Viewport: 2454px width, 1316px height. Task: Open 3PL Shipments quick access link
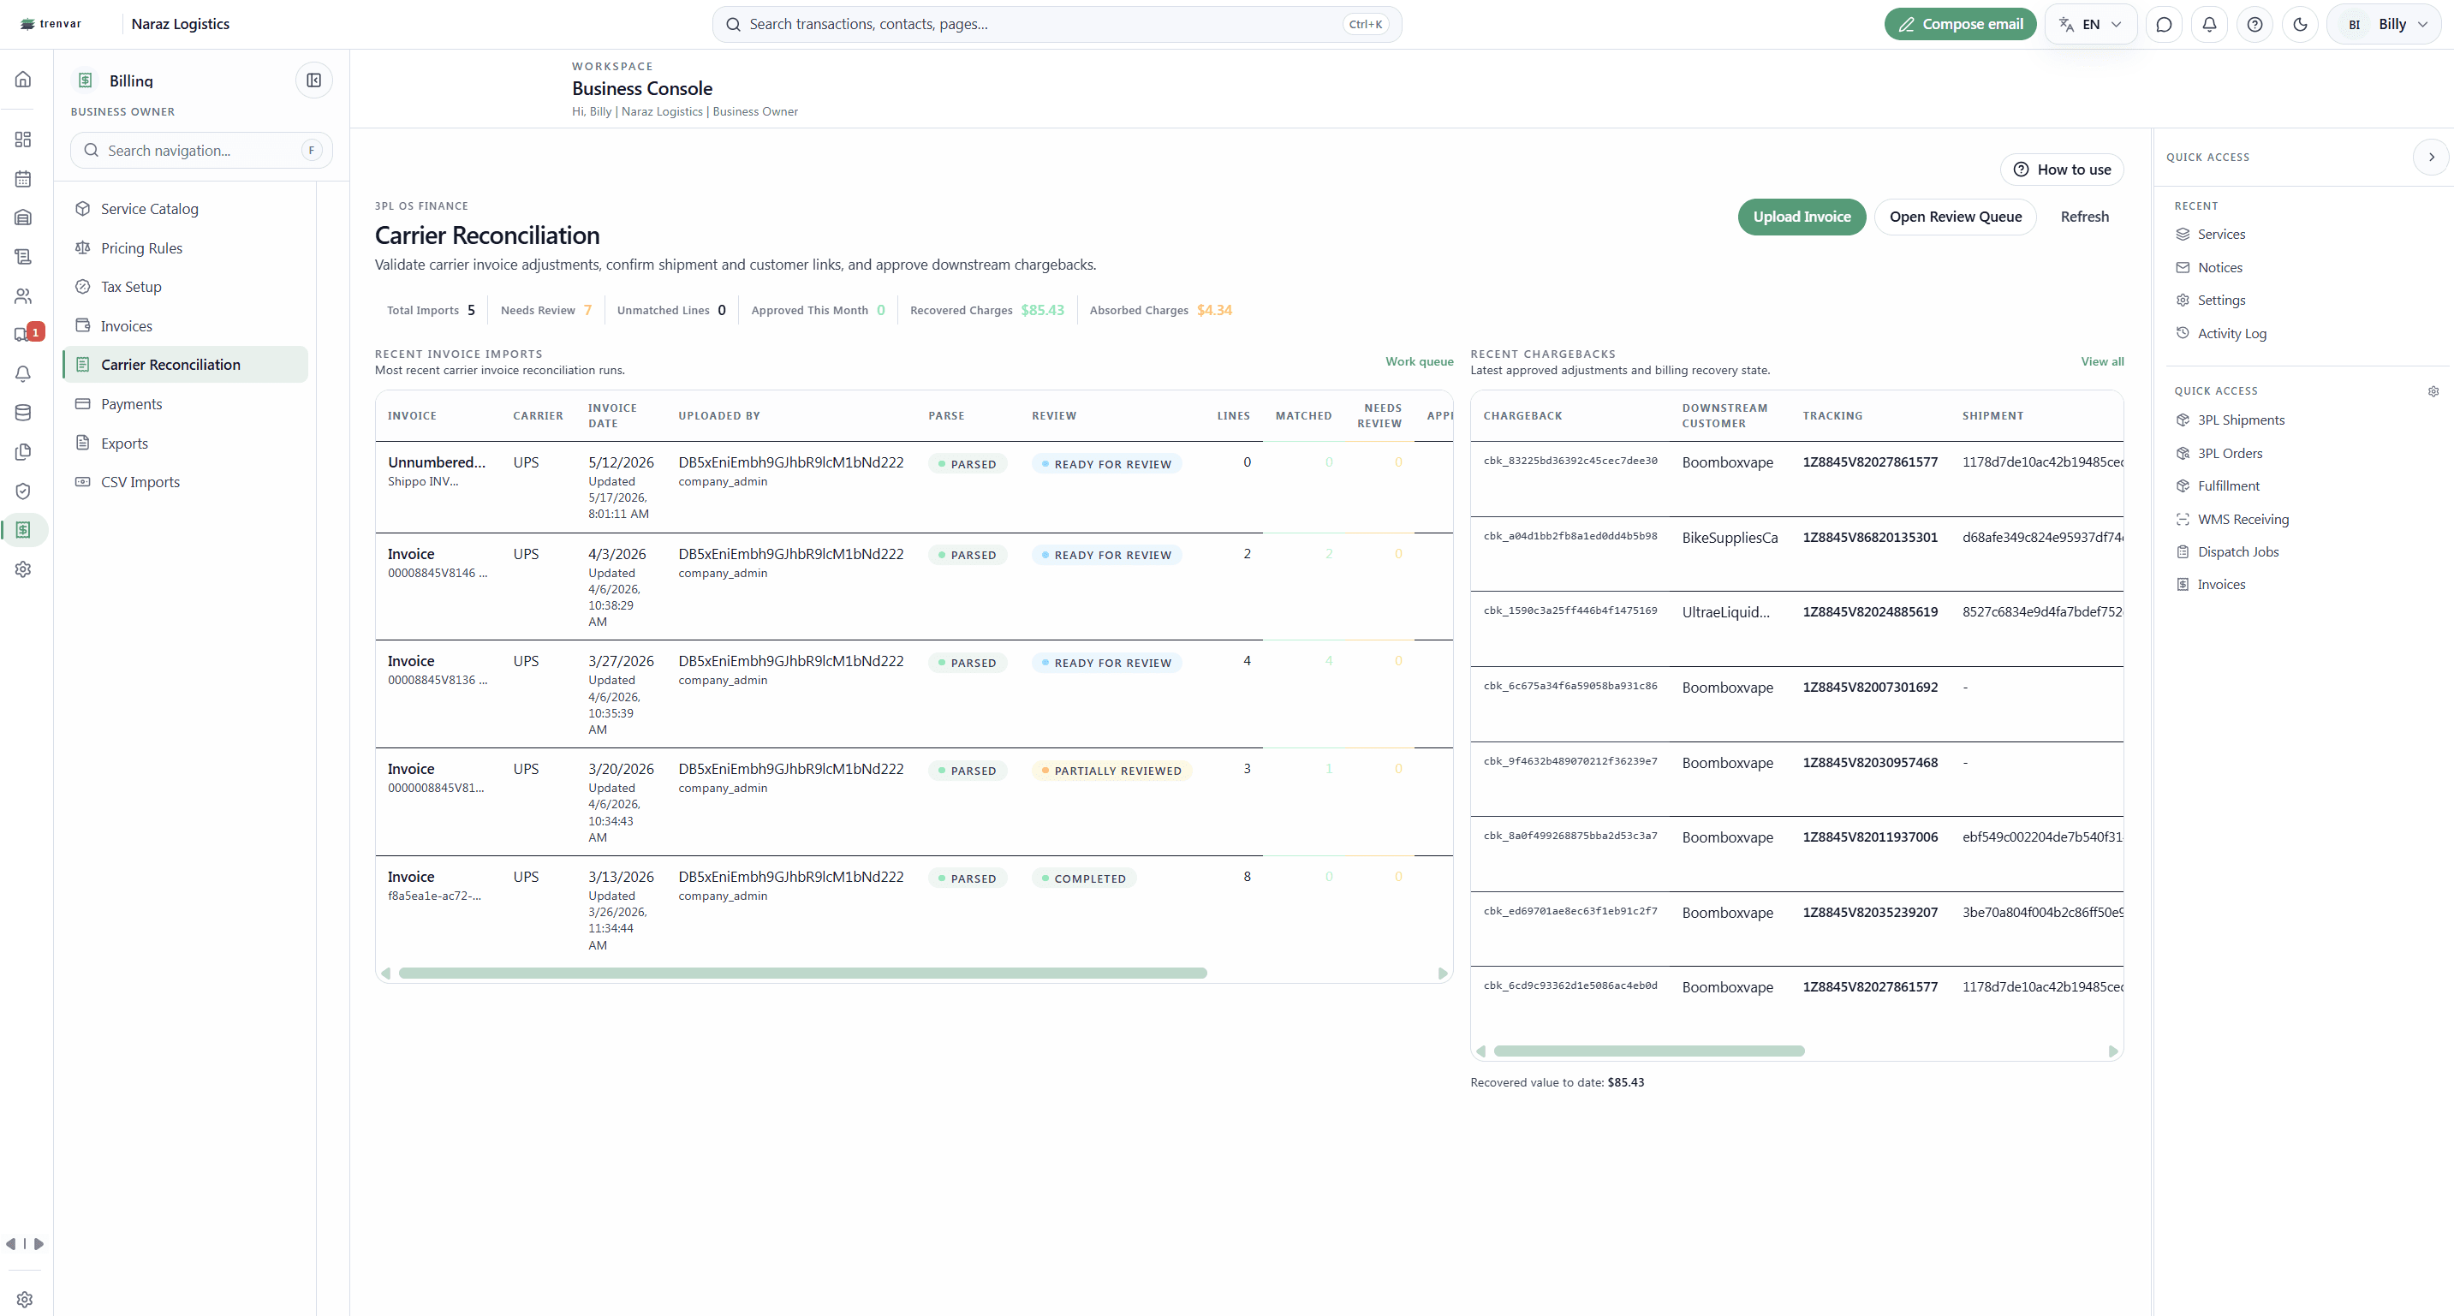(2240, 420)
